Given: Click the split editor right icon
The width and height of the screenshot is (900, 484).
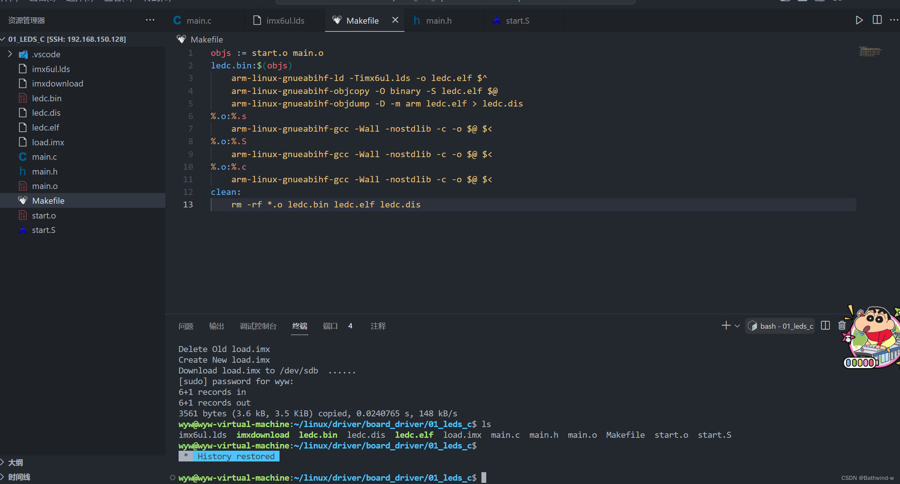Looking at the screenshot, I should coord(877,20).
